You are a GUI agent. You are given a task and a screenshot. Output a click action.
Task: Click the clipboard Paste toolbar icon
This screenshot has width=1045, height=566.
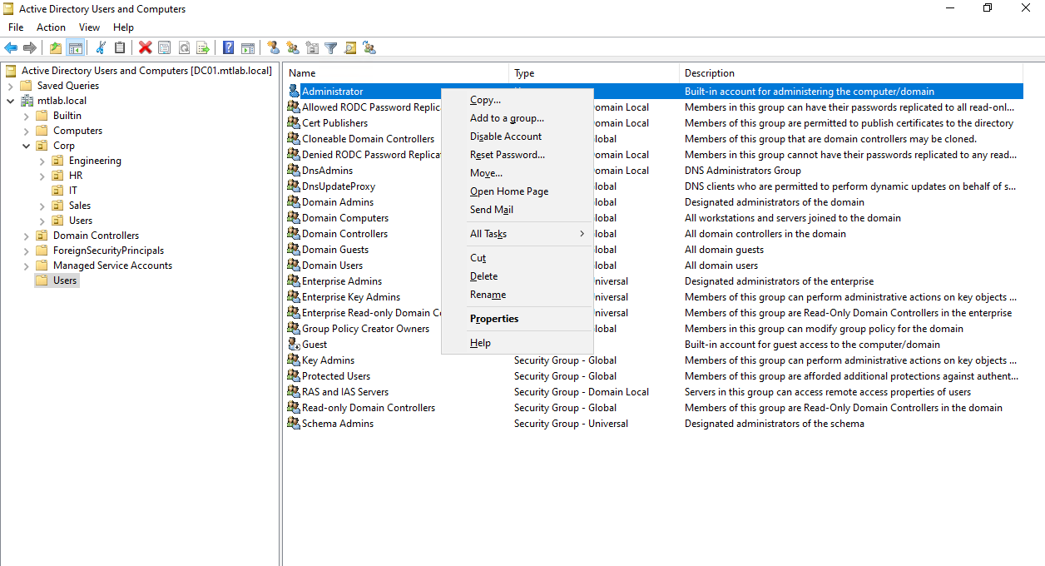point(120,48)
